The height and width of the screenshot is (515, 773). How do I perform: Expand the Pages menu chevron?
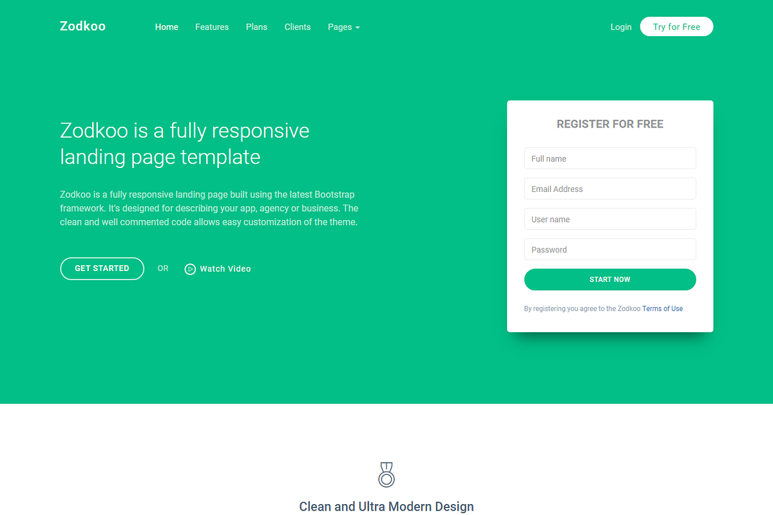(x=358, y=28)
